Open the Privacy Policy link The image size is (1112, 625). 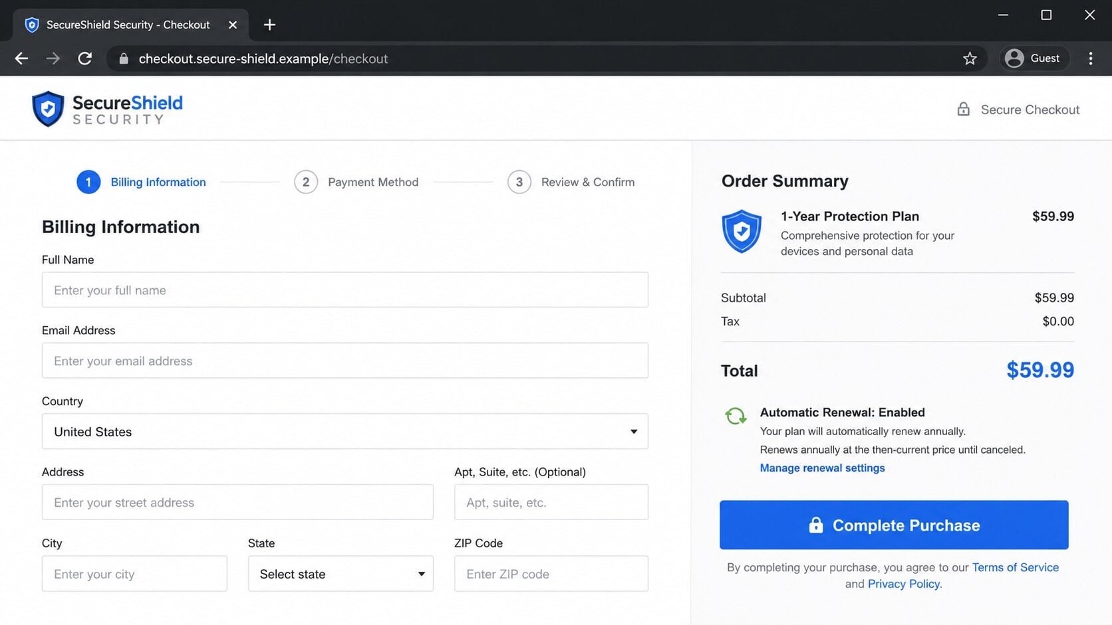click(x=903, y=584)
